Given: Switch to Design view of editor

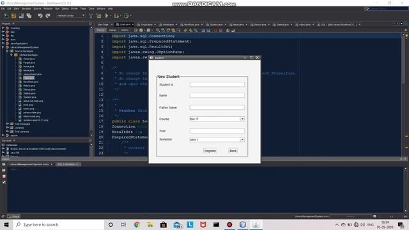Looking at the screenshot, I should (112, 30).
